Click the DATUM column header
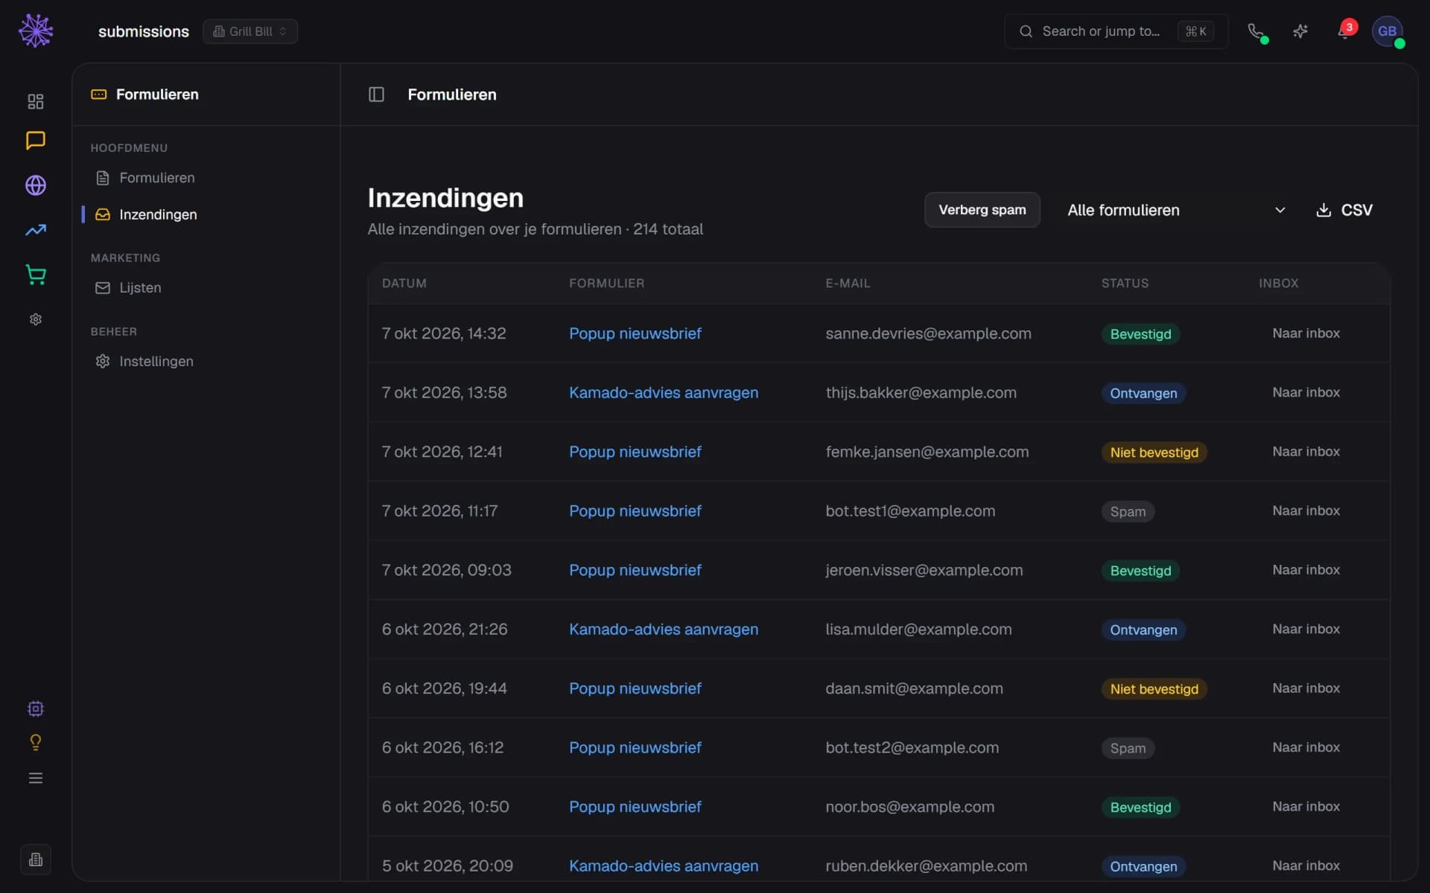The height and width of the screenshot is (893, 1430). (404, 284)
